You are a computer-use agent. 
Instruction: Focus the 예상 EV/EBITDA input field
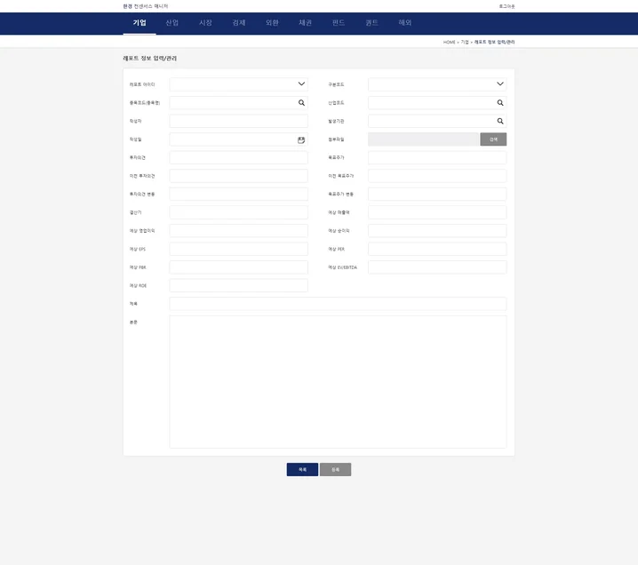(437, 267)
